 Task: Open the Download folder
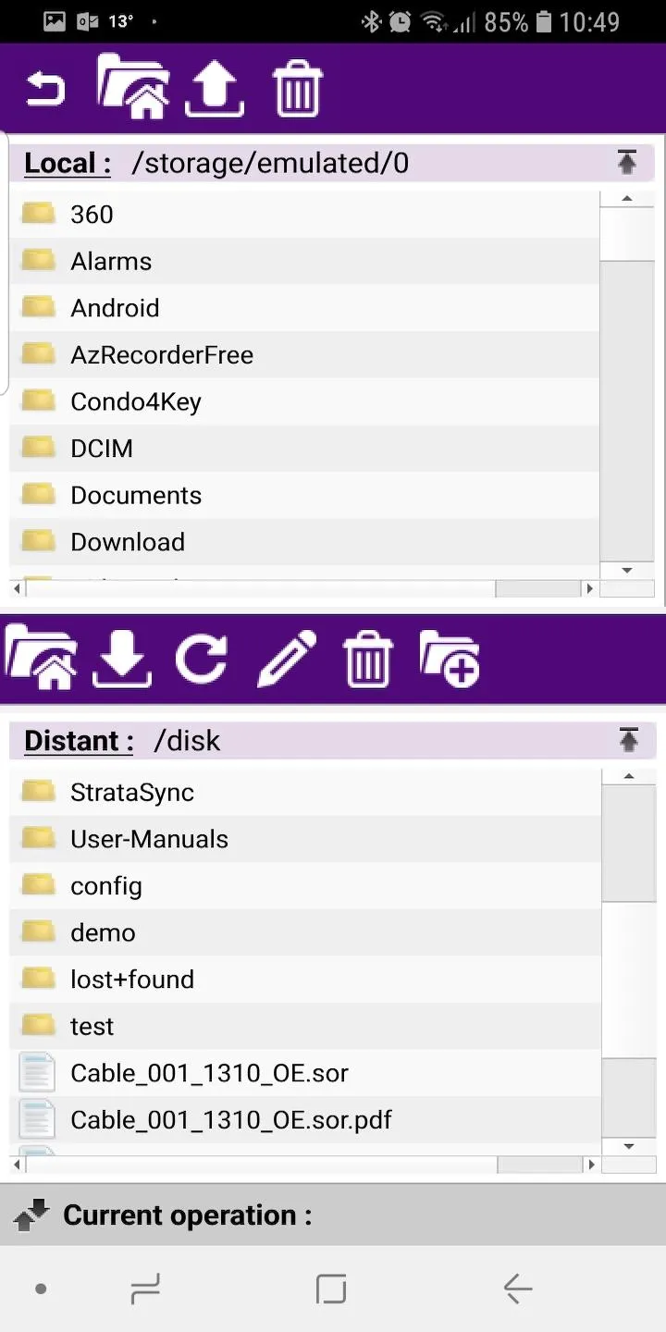click(304, 542)
